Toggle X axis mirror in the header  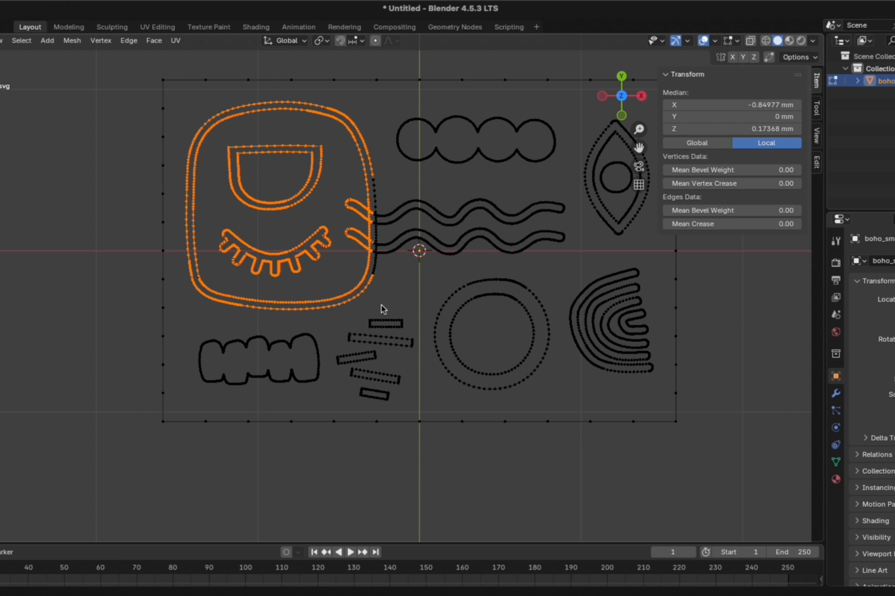pyautogui.click(x=733, y=57)
